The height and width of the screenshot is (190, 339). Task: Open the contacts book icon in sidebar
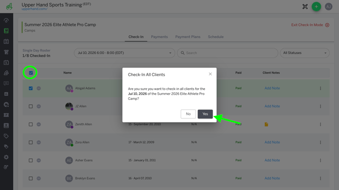tap(6, 31)
